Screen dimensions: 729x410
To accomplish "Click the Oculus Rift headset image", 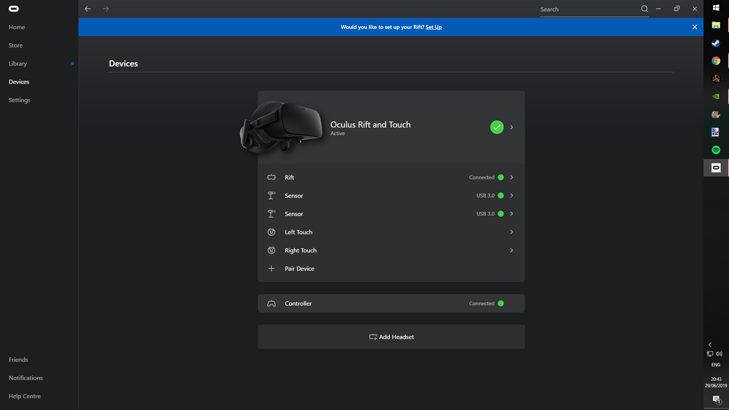I will 282,126.
